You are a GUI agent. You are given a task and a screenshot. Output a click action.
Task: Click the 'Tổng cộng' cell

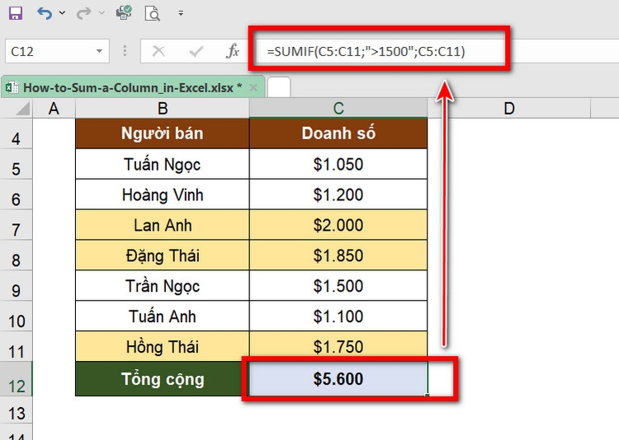(x=163, y=379)
